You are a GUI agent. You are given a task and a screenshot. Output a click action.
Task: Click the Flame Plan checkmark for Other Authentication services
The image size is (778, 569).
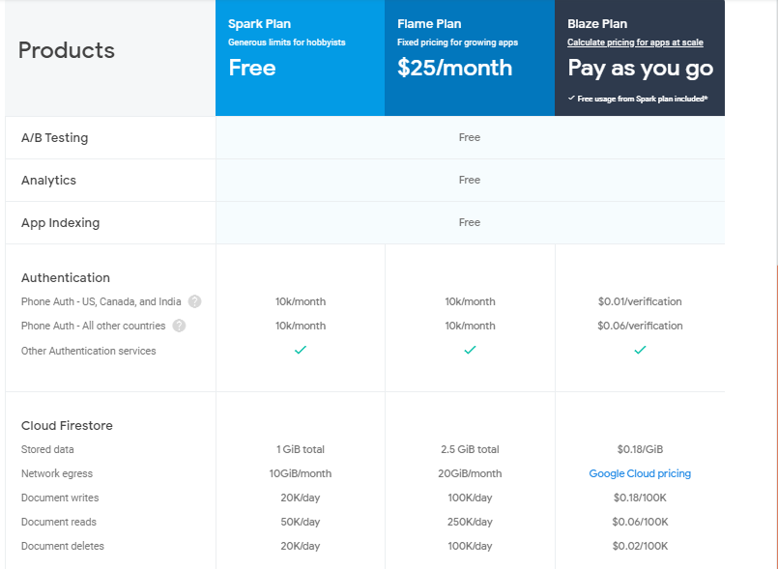[x=470, y=351]
